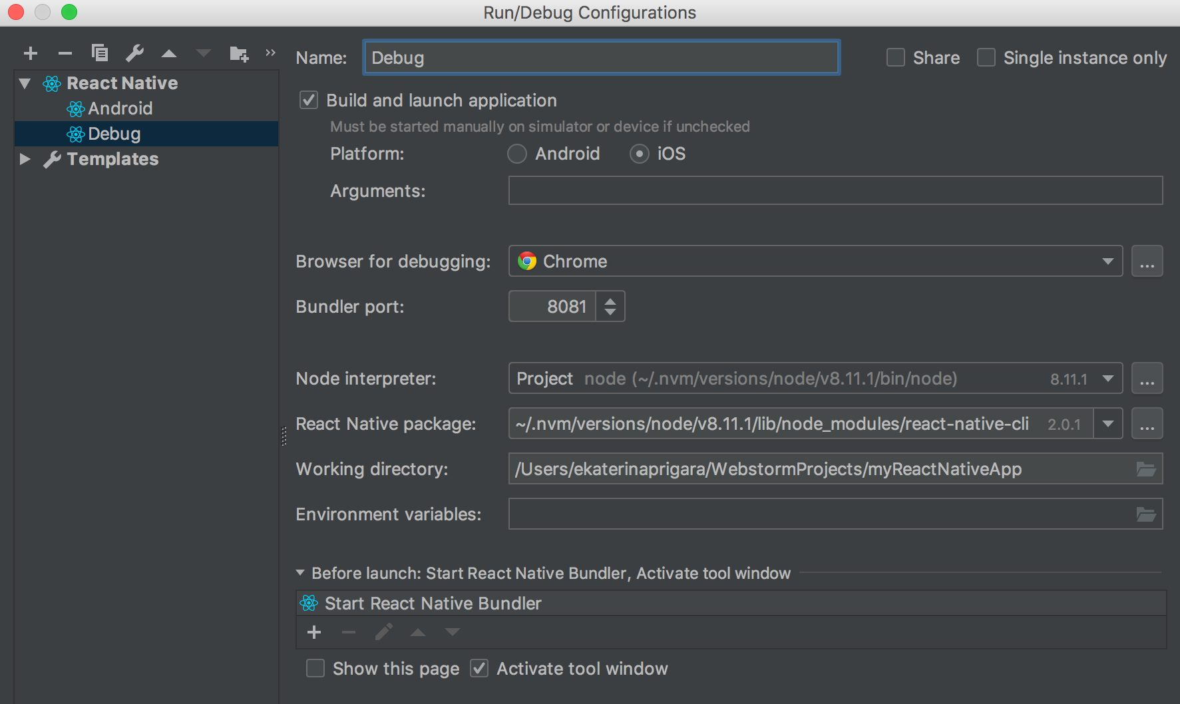Open the Node interpreter dropdown
This screenshot has width=1180, height=704.
pyautogui.click(x=815, y=378)
